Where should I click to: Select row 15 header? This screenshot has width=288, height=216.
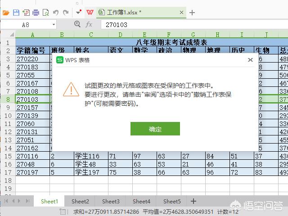(x=8, y=156)
